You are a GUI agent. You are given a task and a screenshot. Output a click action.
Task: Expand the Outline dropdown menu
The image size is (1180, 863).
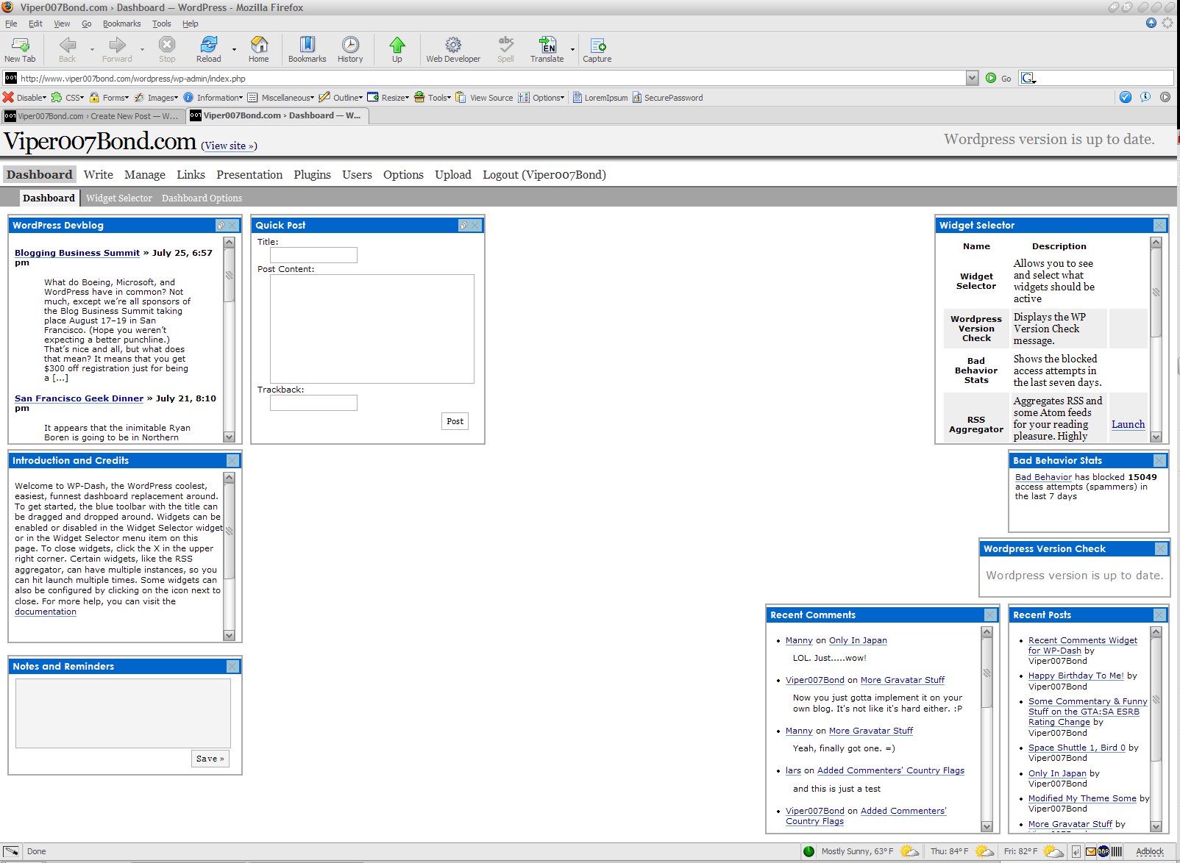[341, 97]
